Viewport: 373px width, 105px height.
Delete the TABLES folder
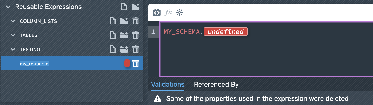pyautogui.click(x=136, y=35)
